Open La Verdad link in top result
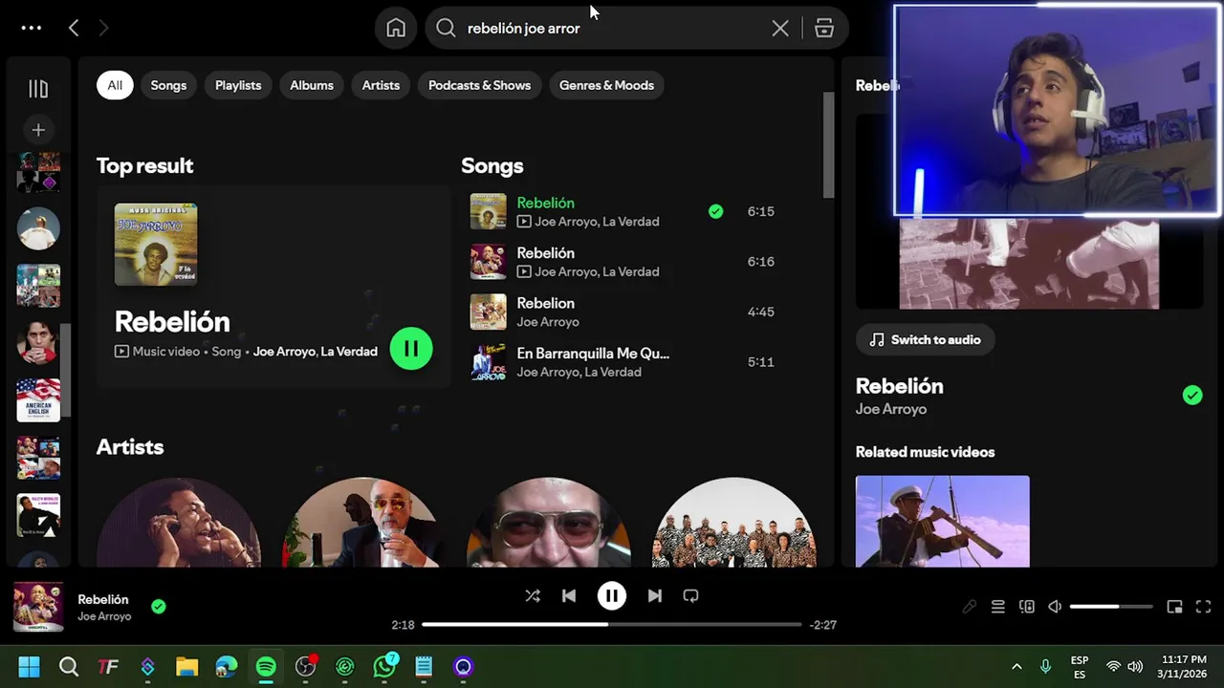The height and width of the screenshot is (688, 1224). coord(349,352)
